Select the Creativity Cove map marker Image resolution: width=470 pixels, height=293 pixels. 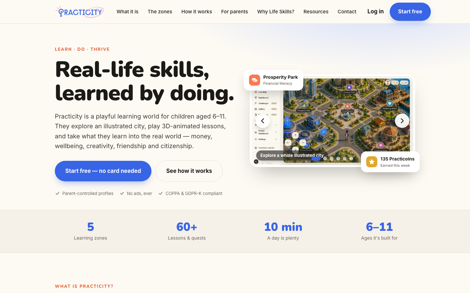381,145
